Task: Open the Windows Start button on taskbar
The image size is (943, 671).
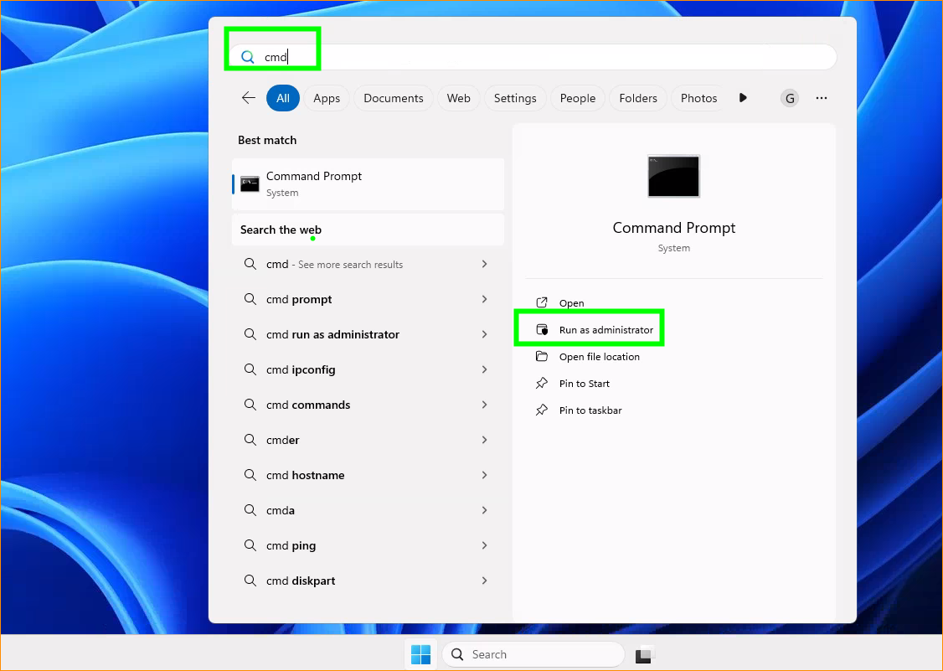Action: [x=420, y=654]
